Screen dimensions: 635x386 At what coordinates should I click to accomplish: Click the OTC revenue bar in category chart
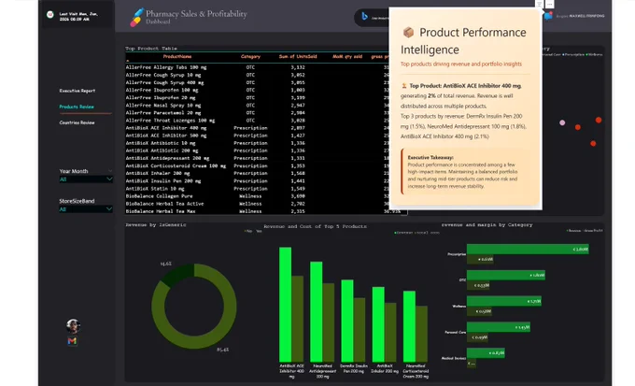click(x=506, y=275)
